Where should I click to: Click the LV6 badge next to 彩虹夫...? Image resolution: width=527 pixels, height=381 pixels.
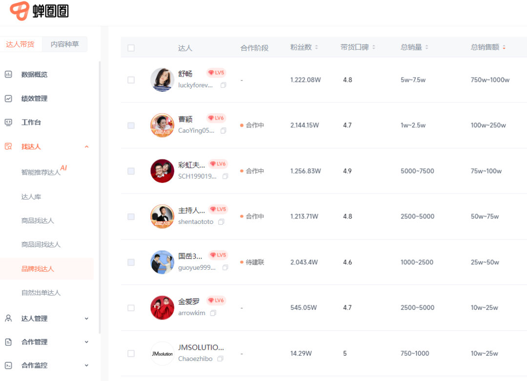click(x=218, y=163)
